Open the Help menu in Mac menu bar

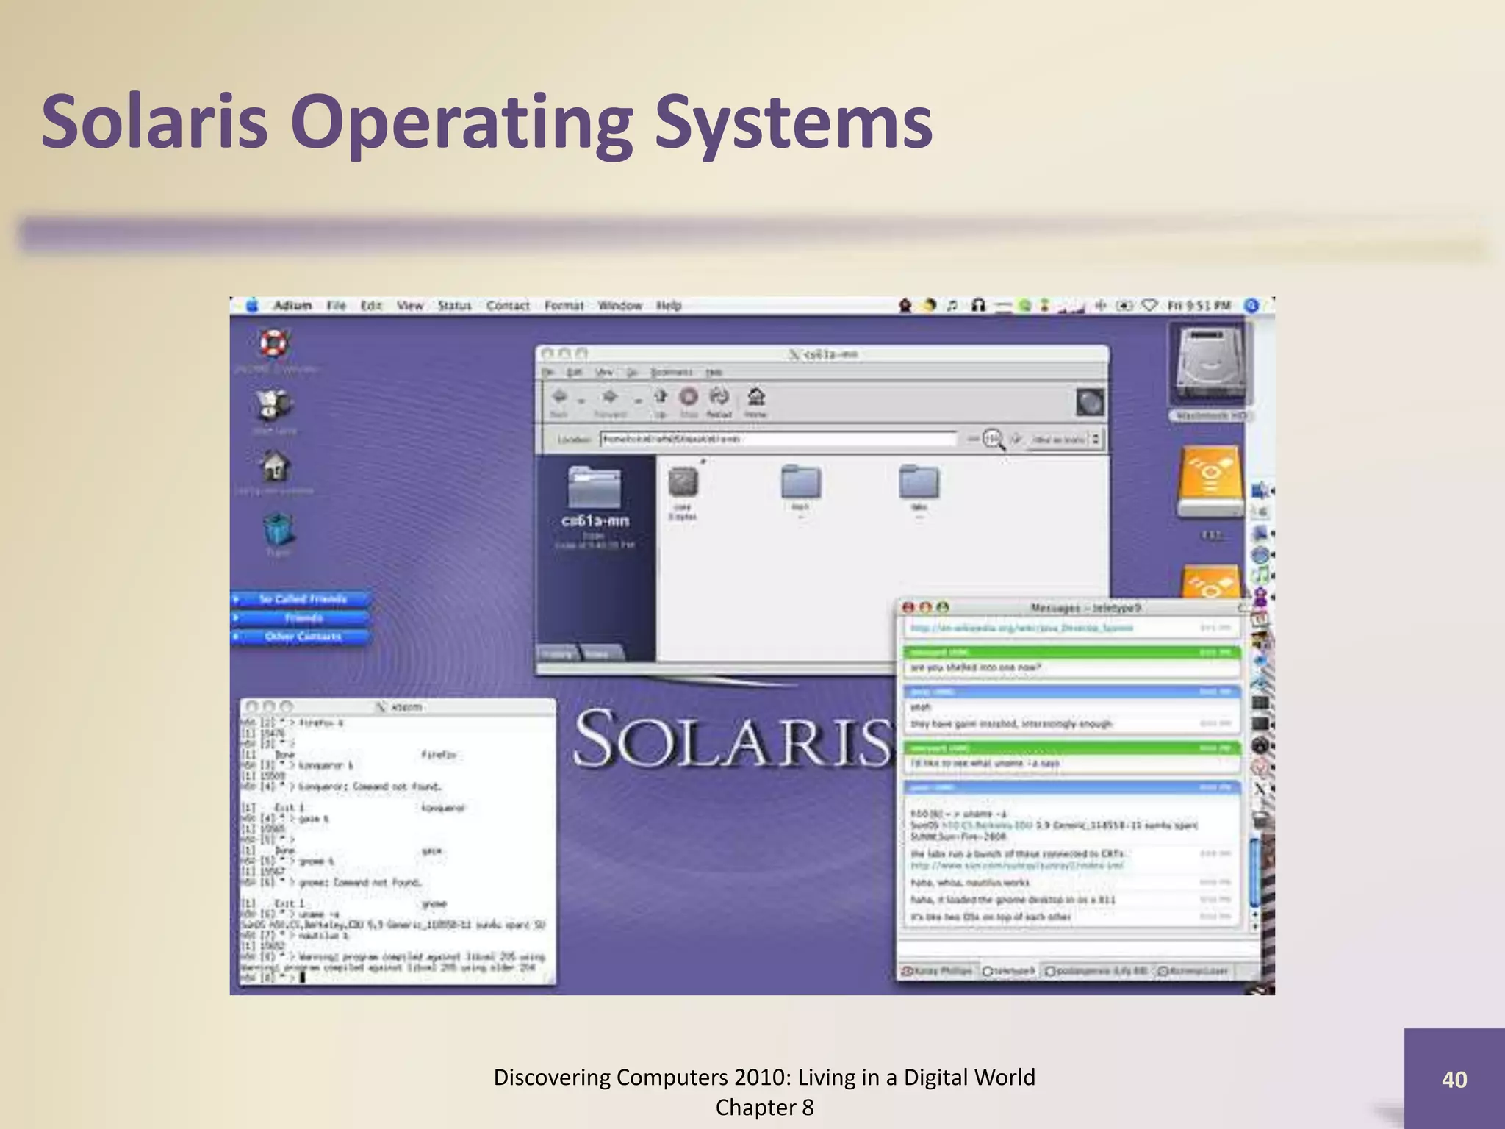[x=668, y=305]
